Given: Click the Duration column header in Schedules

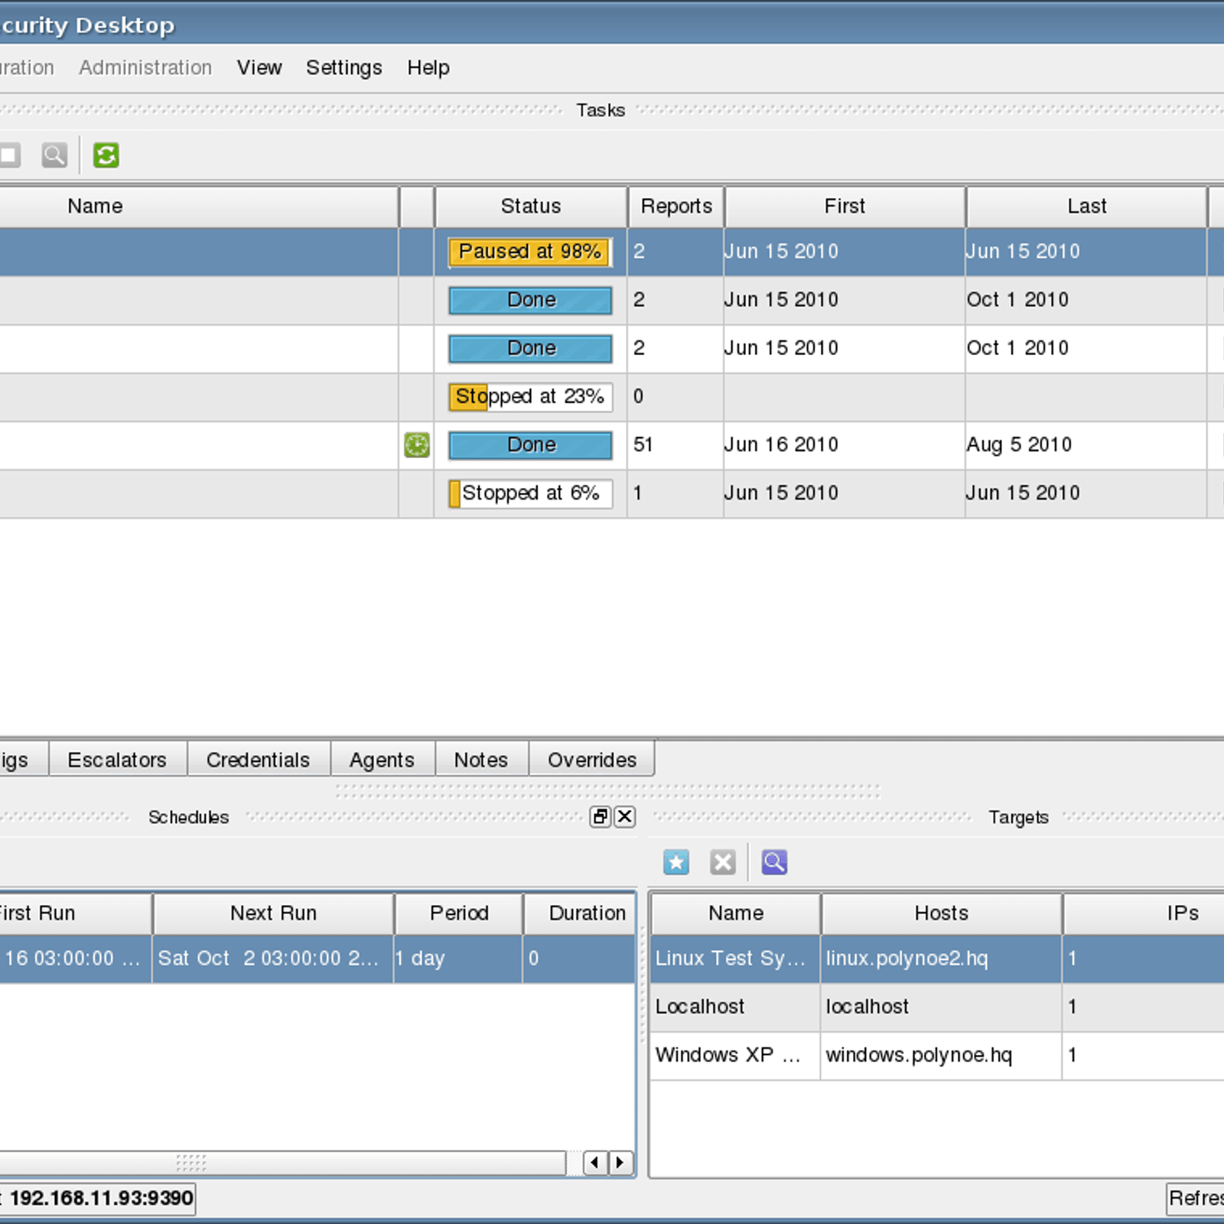Looking at the screenshot, I should click(x=581, y=913).
